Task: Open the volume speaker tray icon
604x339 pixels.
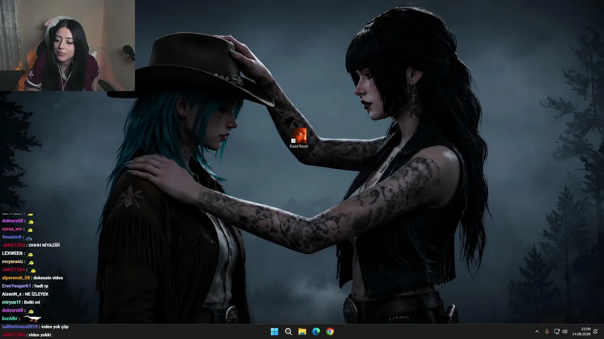Action: click(565, 331)
